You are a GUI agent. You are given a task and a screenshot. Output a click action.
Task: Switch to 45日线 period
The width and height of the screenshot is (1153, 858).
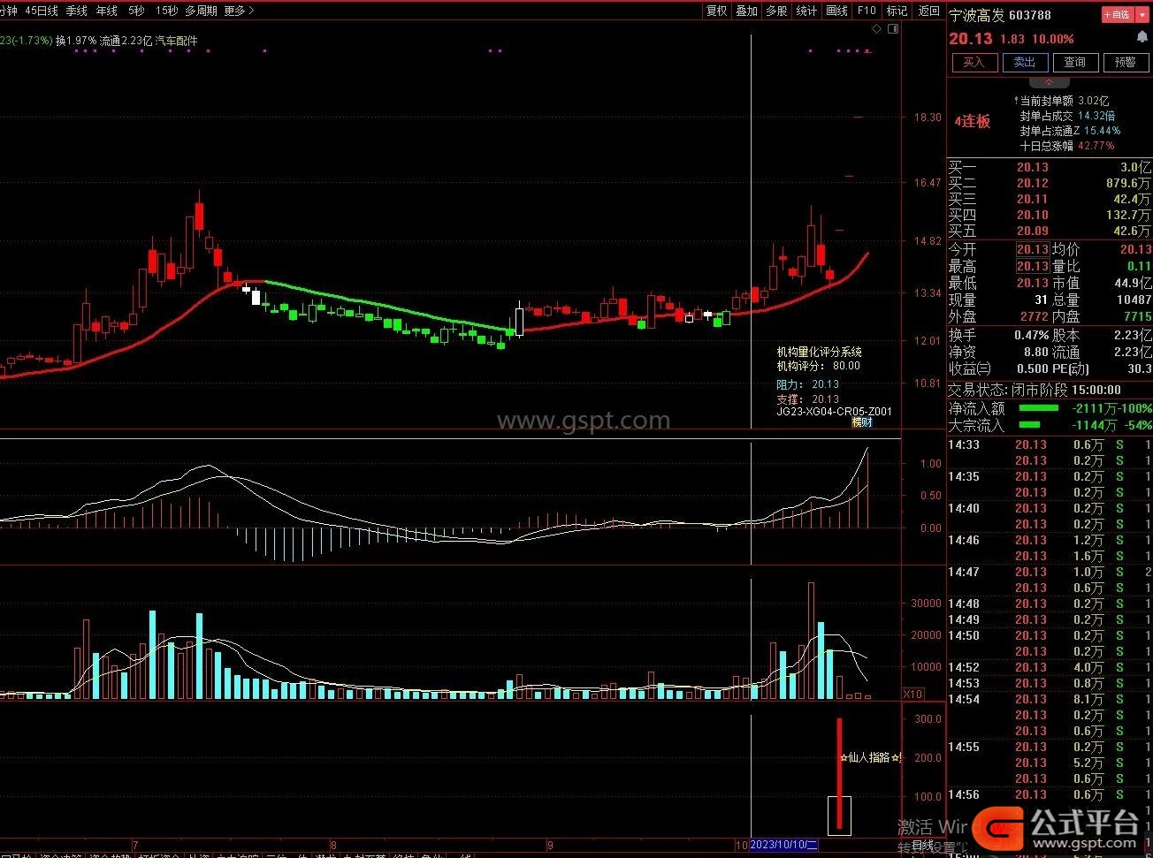(x=42, y=11)
